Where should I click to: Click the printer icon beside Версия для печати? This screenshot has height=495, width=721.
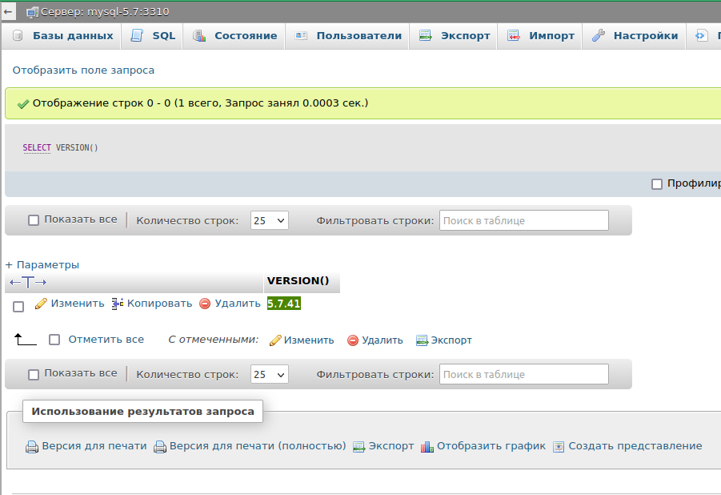pyautogui.click(x=32, y=447)
